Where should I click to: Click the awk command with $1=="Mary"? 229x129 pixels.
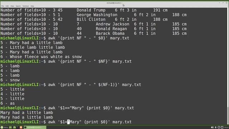(91, 108)
